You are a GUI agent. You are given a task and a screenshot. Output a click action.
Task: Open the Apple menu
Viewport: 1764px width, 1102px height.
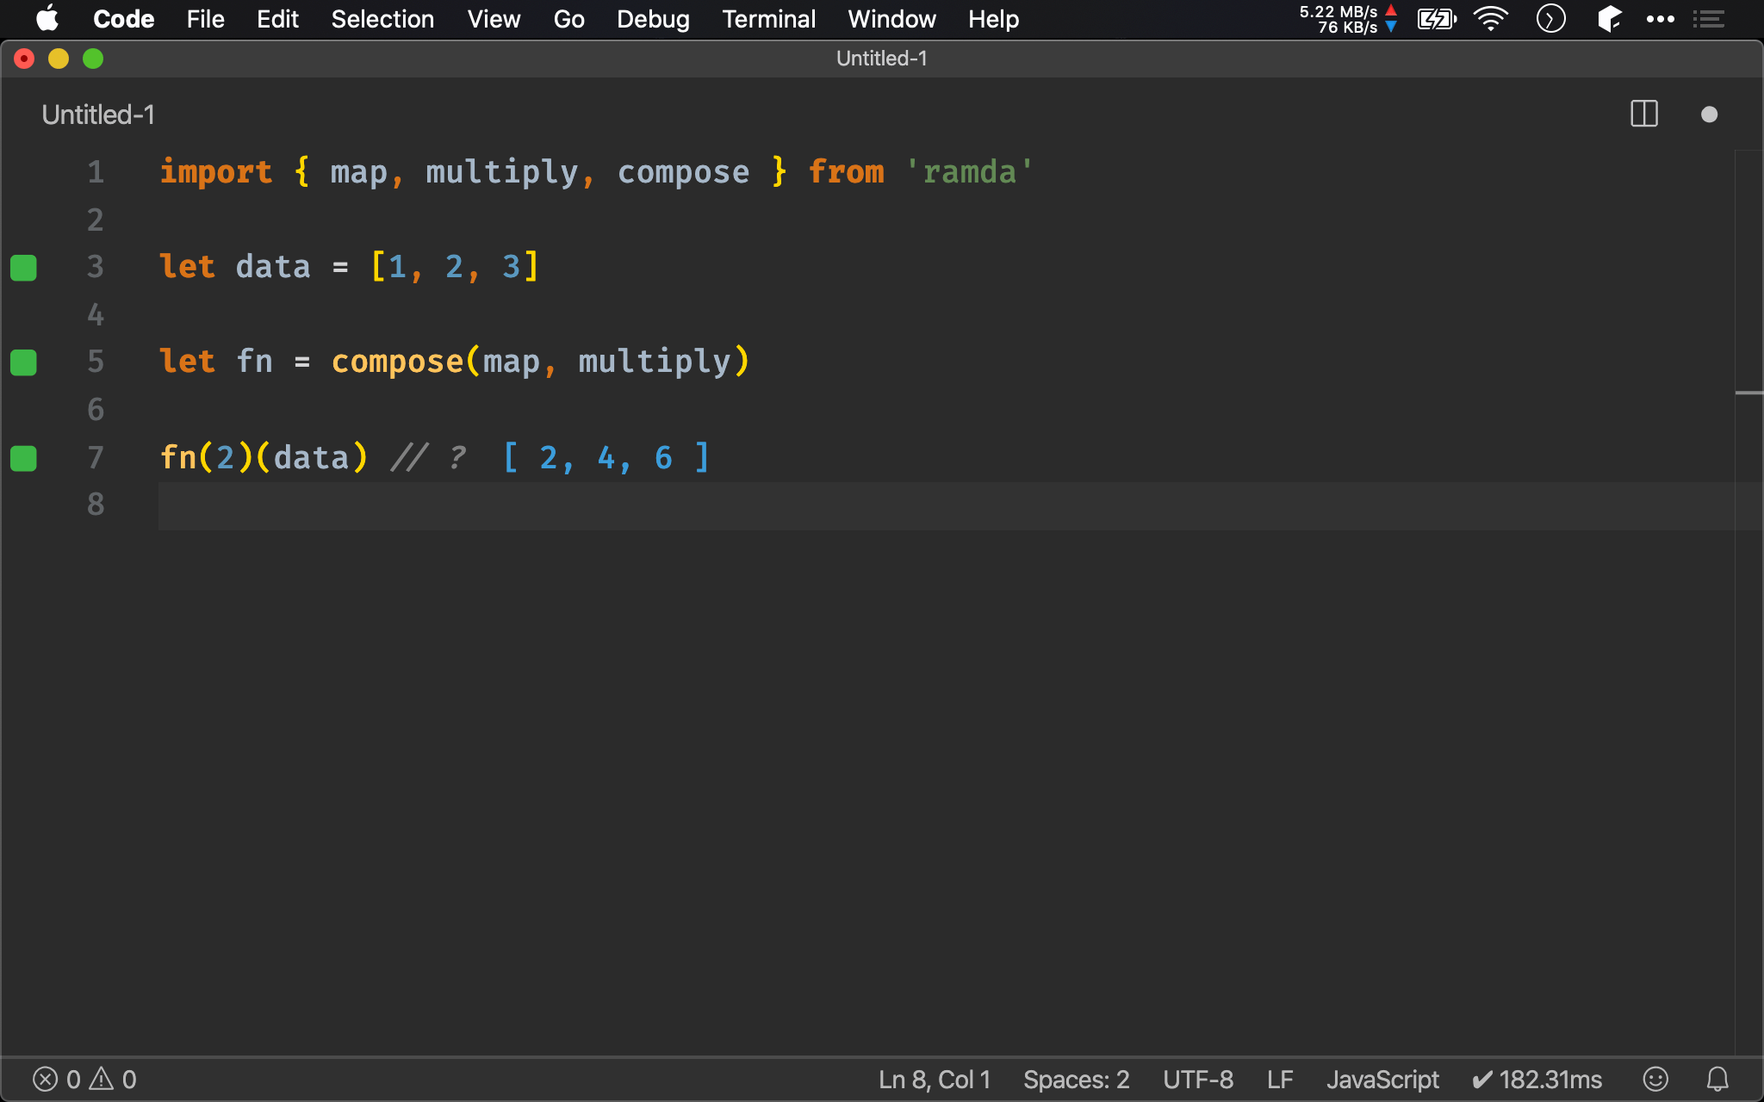(x=47, y=19)
